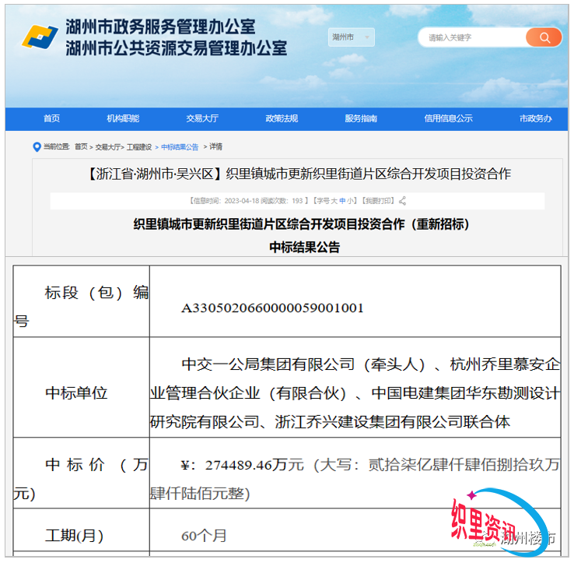The width and height of the screenshot is (574, 563).
Task: Open the 湖州市 region dropdown
Action: point(351,37)
